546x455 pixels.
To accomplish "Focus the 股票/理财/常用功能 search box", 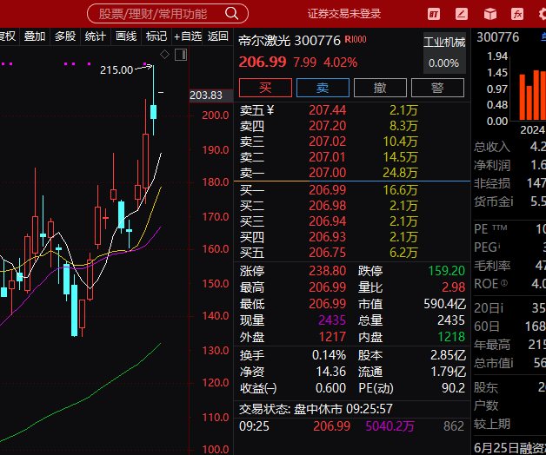I will [x=168, y=14].
